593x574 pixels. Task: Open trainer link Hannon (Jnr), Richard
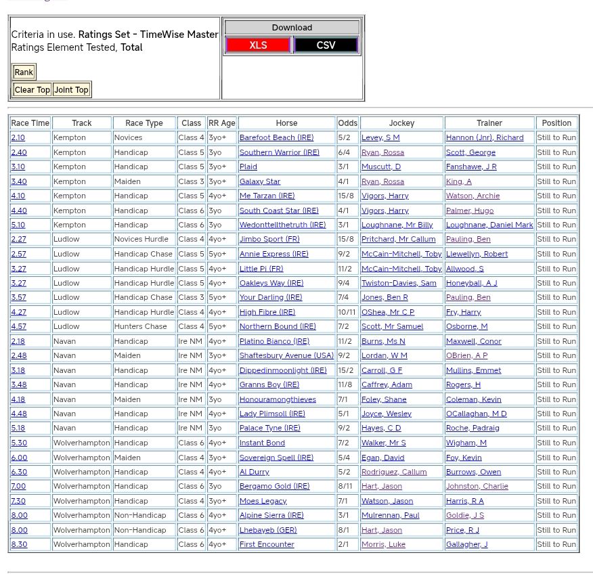click(x=484, y=137)
